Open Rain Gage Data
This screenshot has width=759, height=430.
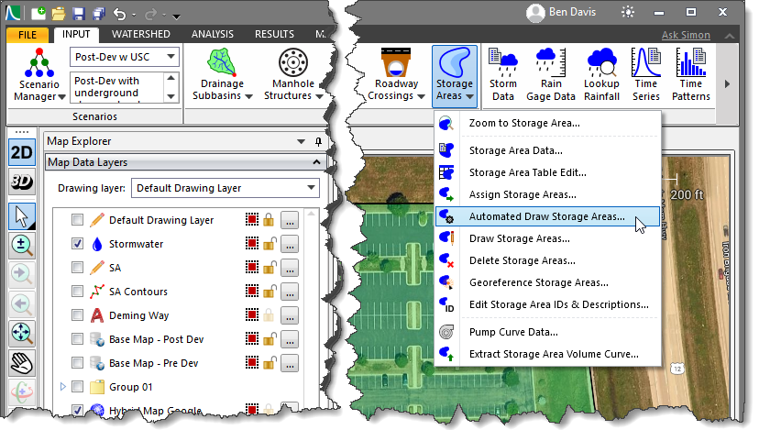(551, 75)
